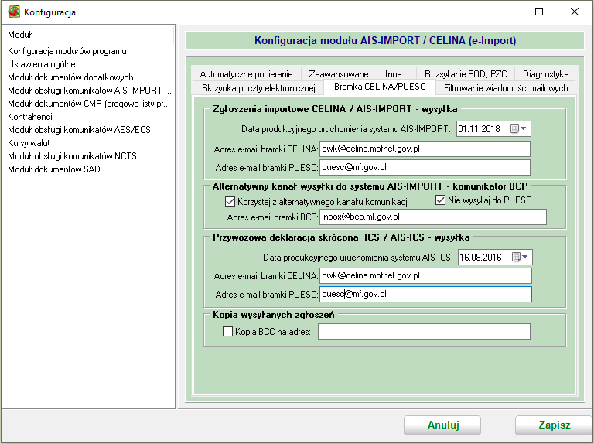Screen dimensions: 594x444
Task: Open Skrzynka poczty elektronicznej tab
Action: pyautogui.click(x=258, y=88)
